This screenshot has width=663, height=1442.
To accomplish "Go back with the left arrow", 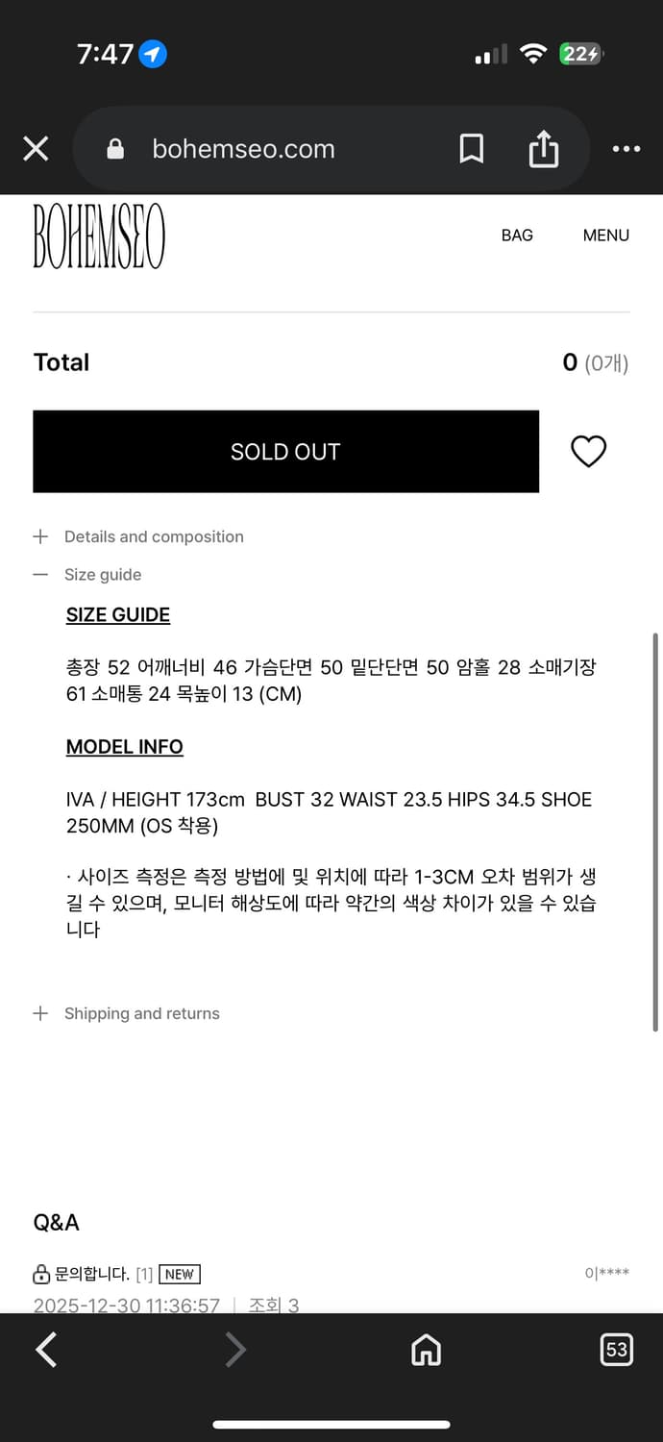I will [46, 1350].
